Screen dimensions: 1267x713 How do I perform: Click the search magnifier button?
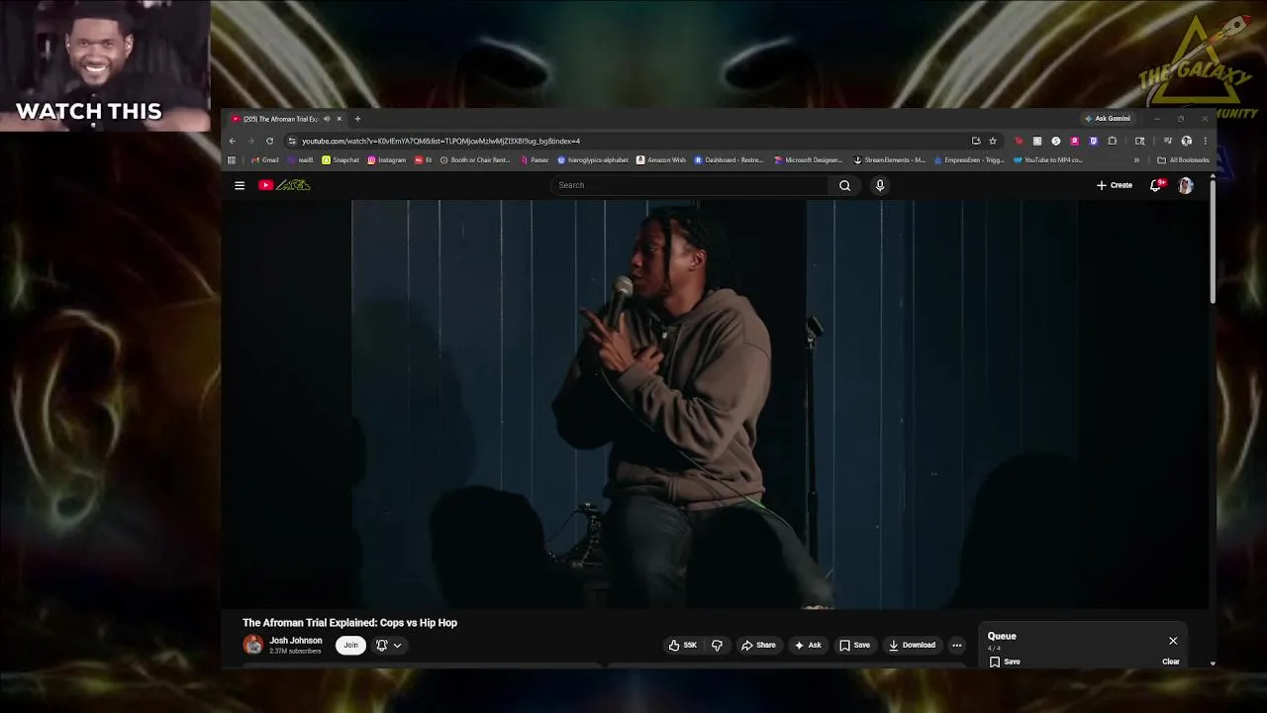pyautogui.click(x=844, y=185)
